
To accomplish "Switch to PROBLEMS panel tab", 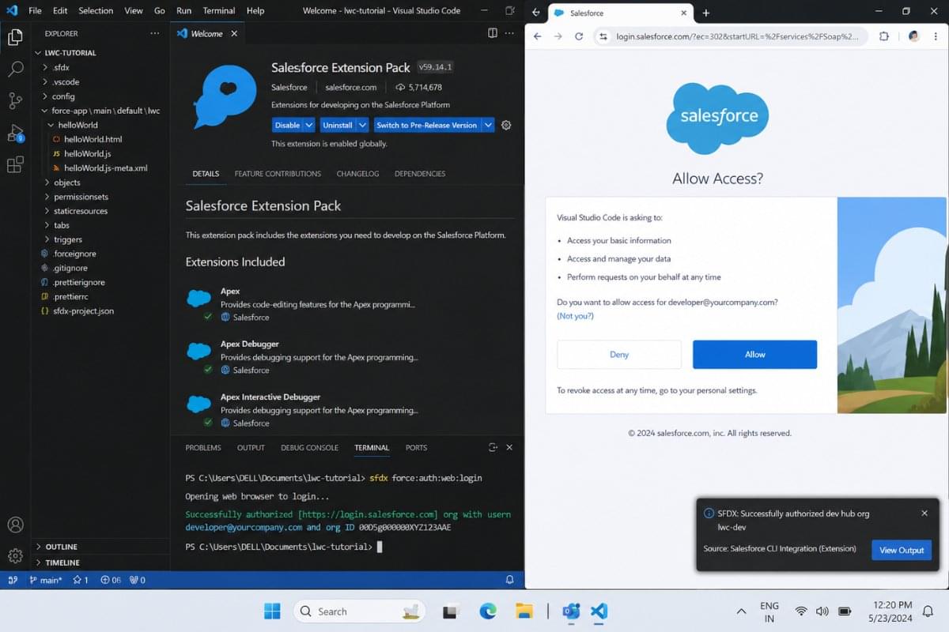I will click(x=203, y=448).
